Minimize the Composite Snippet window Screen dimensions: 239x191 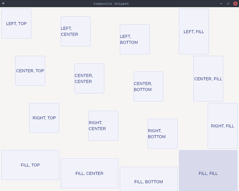pyautogui.click(x=221, y=4)
